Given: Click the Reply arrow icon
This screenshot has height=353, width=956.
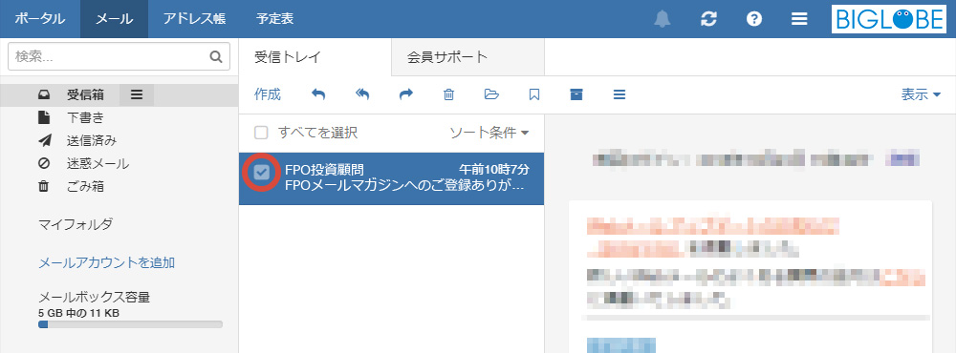Looking at the screenshot, I should [x=318, y=94].
